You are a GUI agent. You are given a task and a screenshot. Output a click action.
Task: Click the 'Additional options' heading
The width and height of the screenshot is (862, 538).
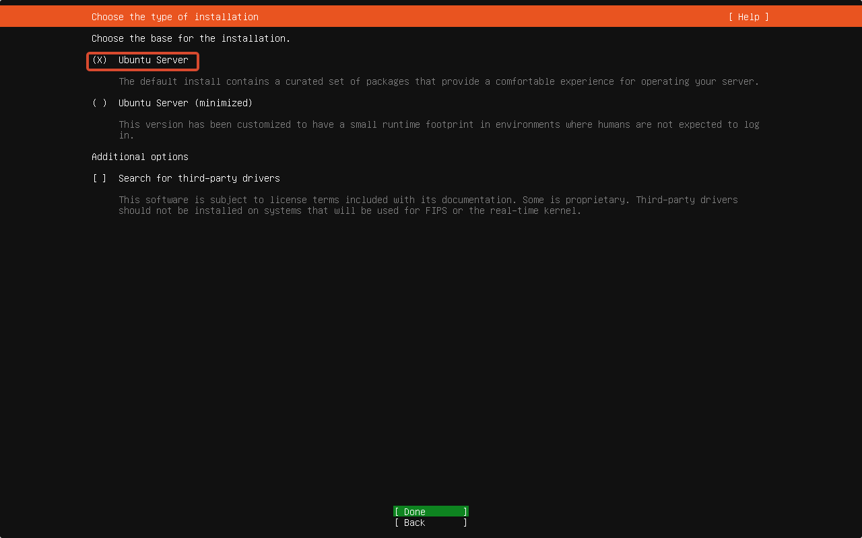coord(140,157)
